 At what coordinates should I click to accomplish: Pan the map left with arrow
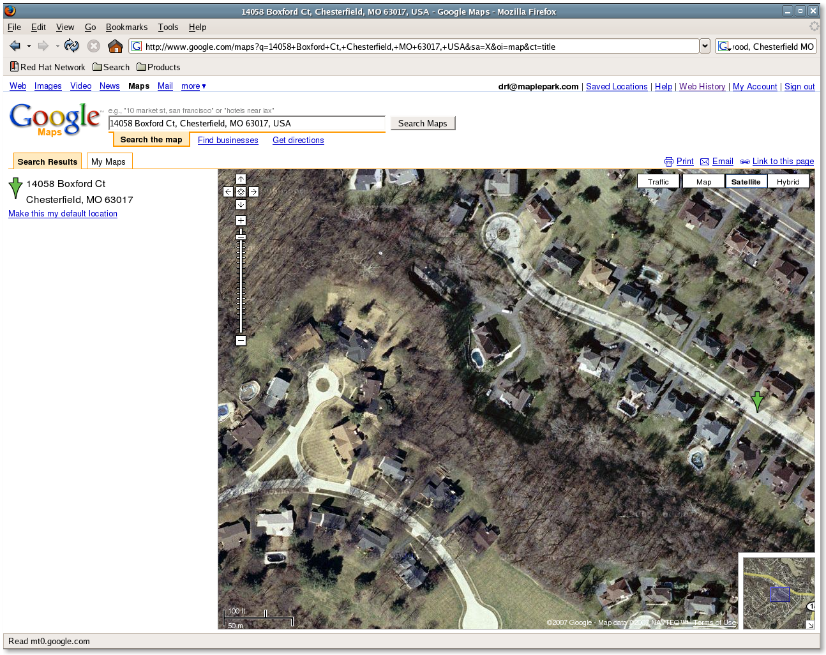point(228,192)
